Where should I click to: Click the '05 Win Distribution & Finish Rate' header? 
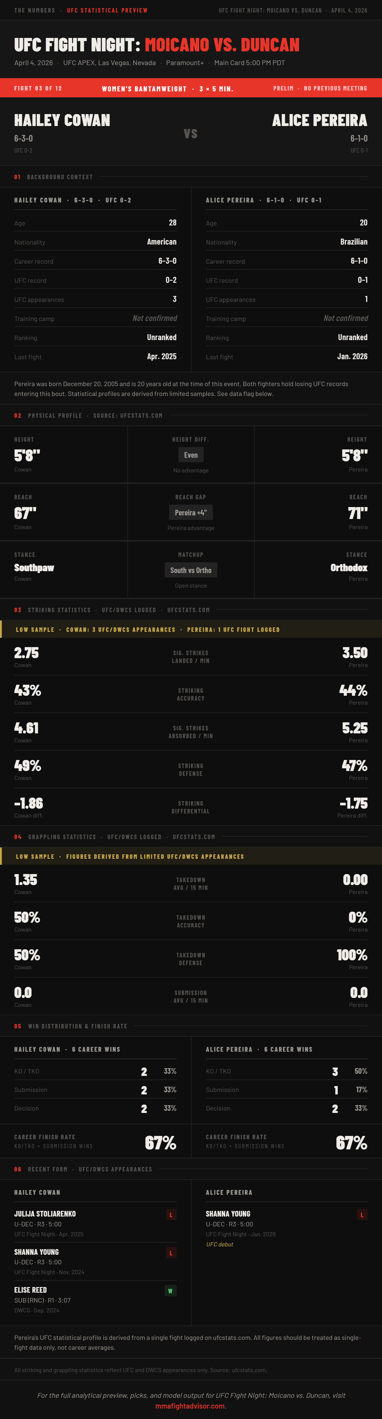[x=70, y=1026]
